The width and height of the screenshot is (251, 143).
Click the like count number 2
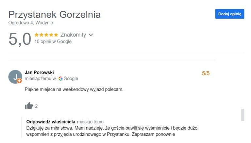tap(36, 106)
